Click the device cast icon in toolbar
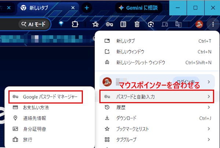Viewport: 220px width, 148px height. [x=165, y=25]
